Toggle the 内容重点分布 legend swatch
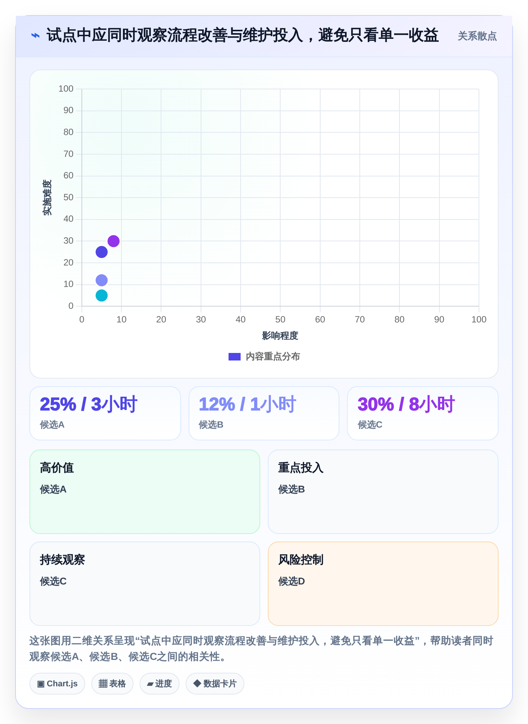 [x=235, y=356]
